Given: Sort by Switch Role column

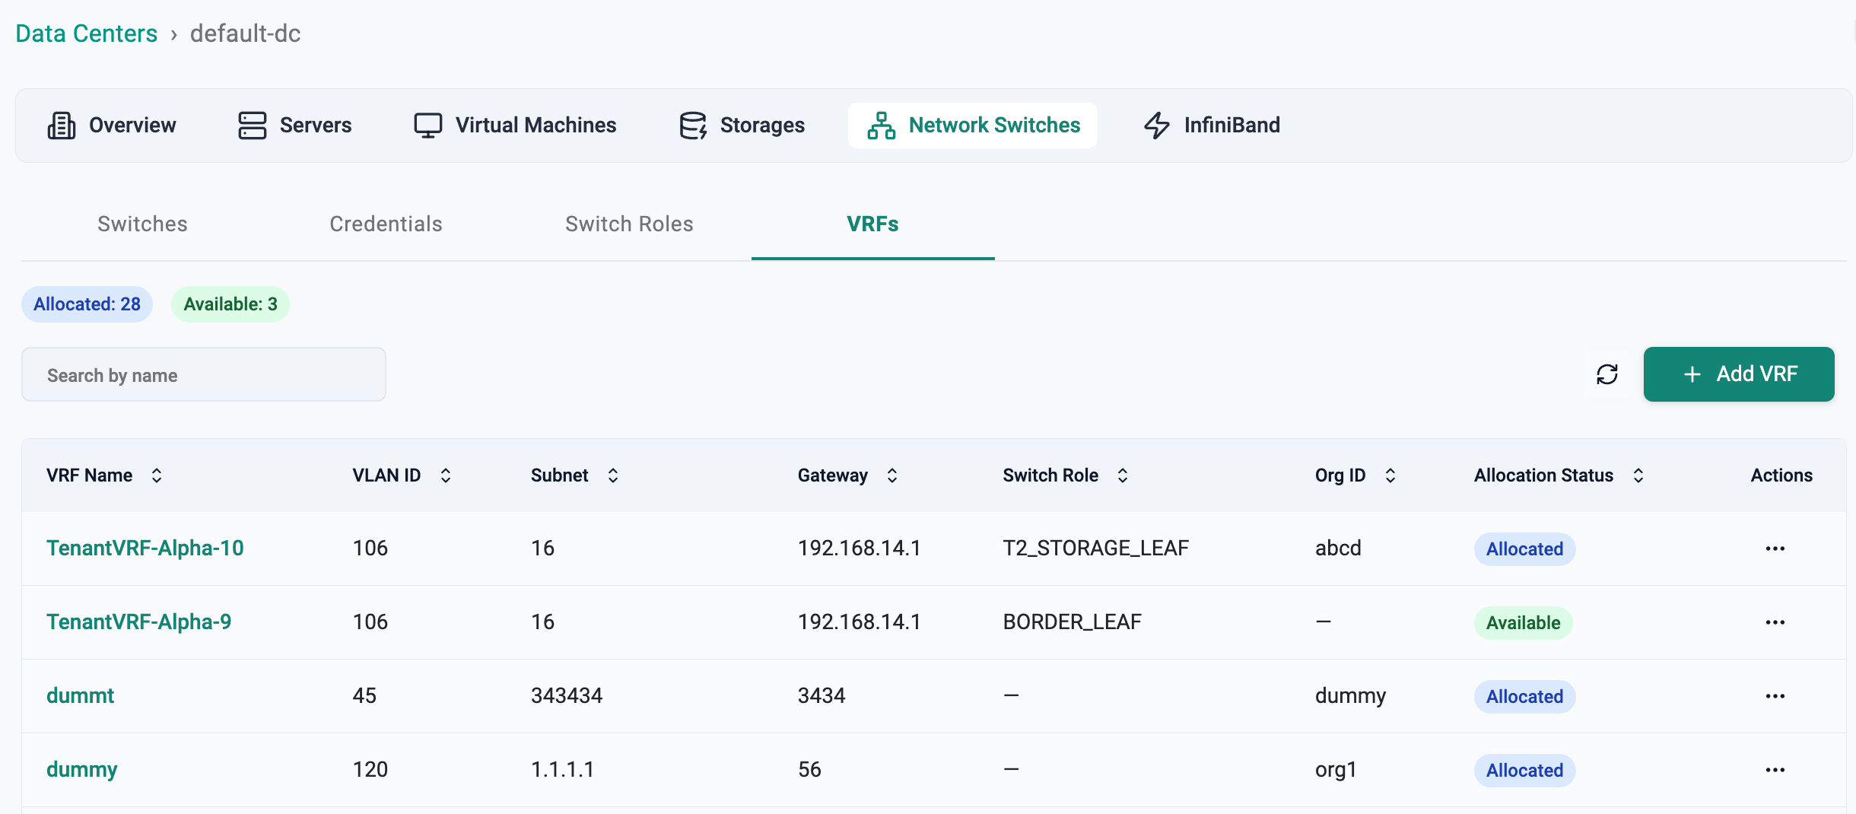Looking at the screenshot, I should coord(1123,475).
